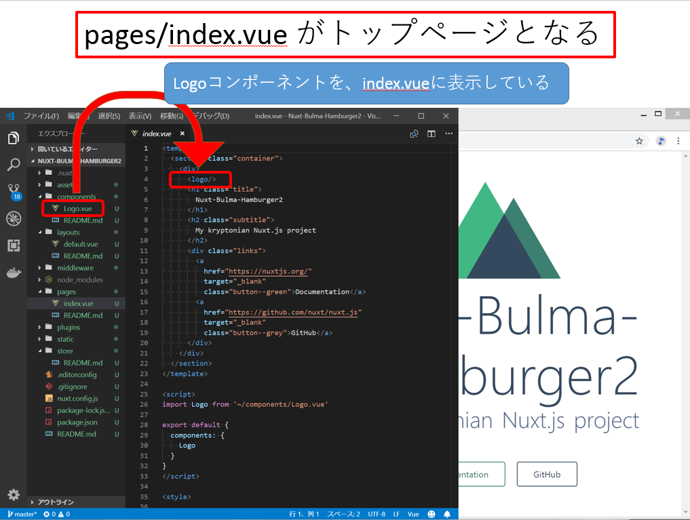Open Source Control view with 18 badge
Screen dimensions: 690x520
(x=14, y=191)
